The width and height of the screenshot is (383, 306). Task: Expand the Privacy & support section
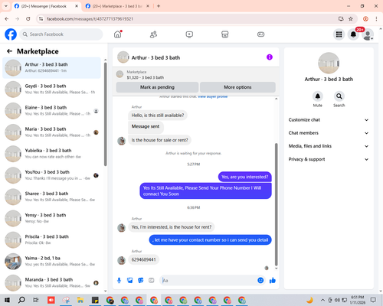[329, 159]
